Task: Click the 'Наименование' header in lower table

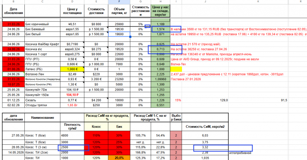Action: [42, 117]
